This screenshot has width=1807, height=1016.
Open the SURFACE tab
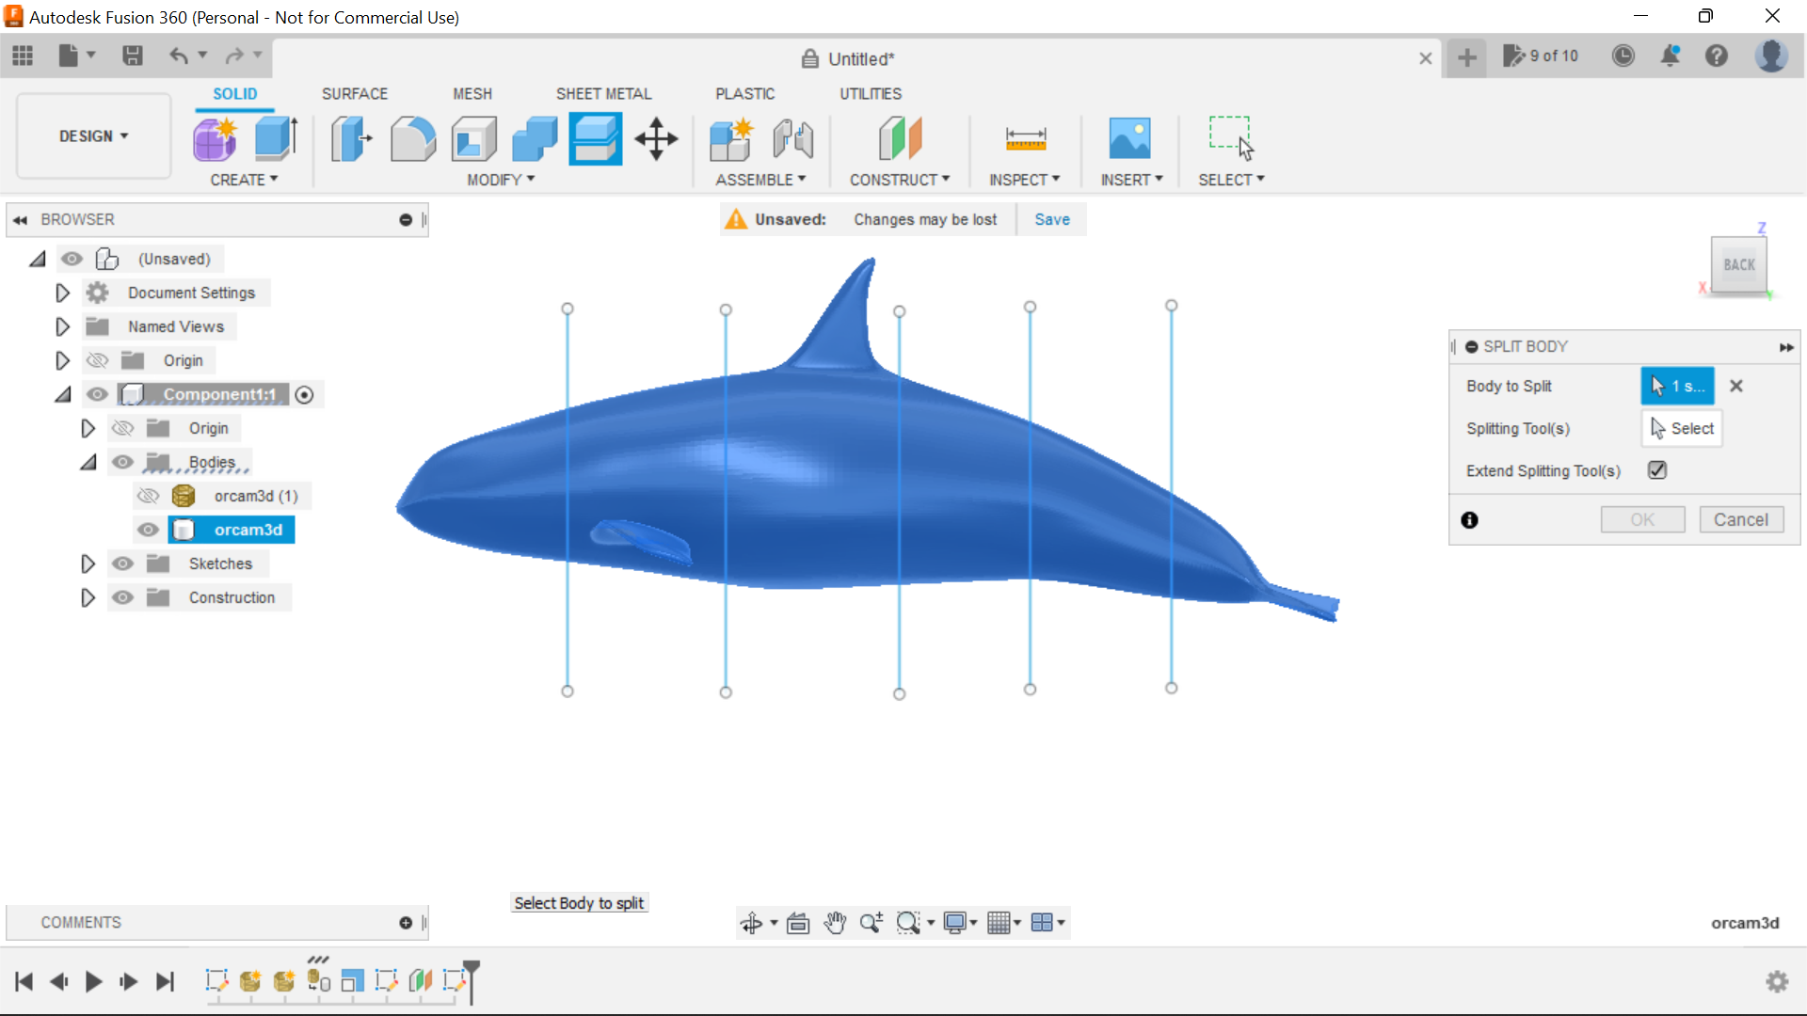[x=355, y=93]
